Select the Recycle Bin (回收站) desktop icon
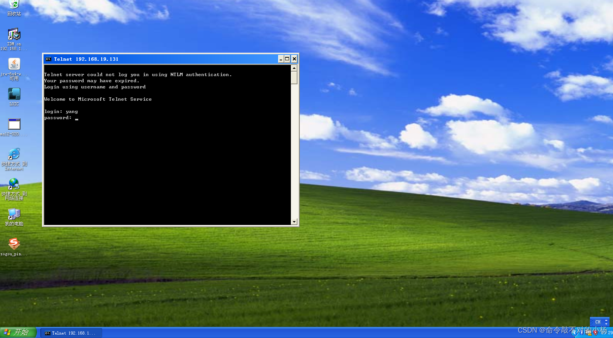Image resolution: width=613 pixels, height=338 pixels. click(14, 8)
